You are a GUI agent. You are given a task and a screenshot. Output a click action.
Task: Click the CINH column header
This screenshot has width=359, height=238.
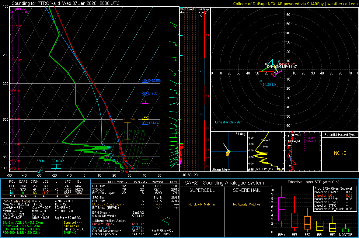tap(34, 181)
